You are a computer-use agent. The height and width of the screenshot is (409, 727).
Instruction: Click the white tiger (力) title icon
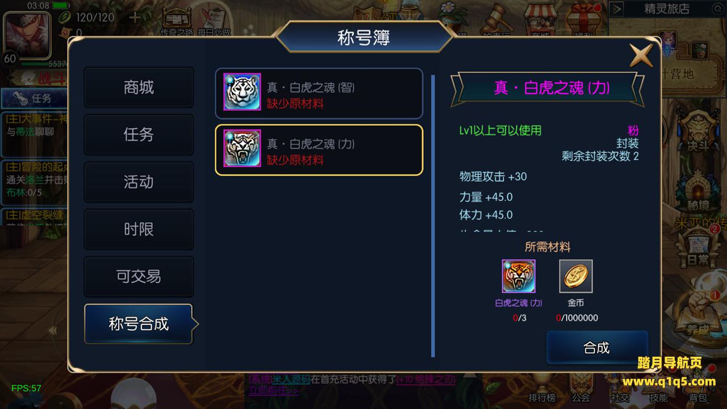(x=243, y=148)
